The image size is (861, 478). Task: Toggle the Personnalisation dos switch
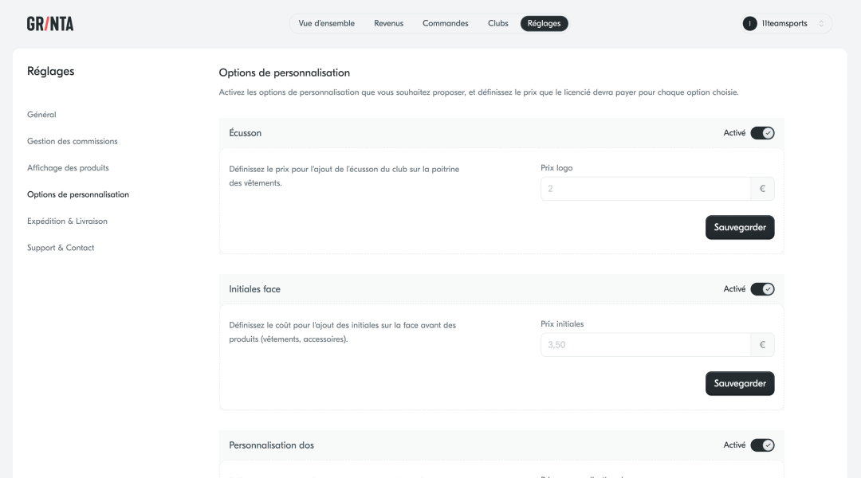pyautogui.click(x=762, y=445)
